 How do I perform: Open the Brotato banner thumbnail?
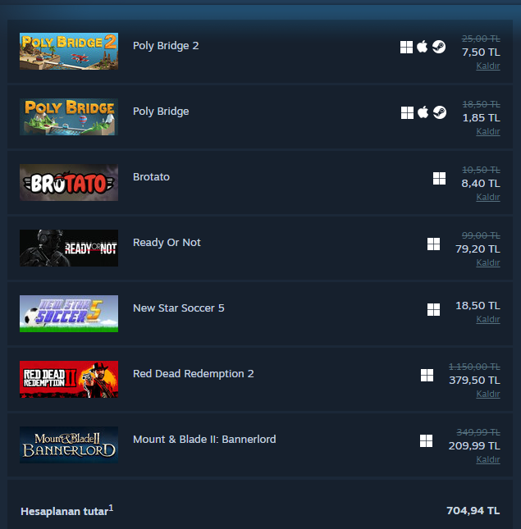[69, 183]
